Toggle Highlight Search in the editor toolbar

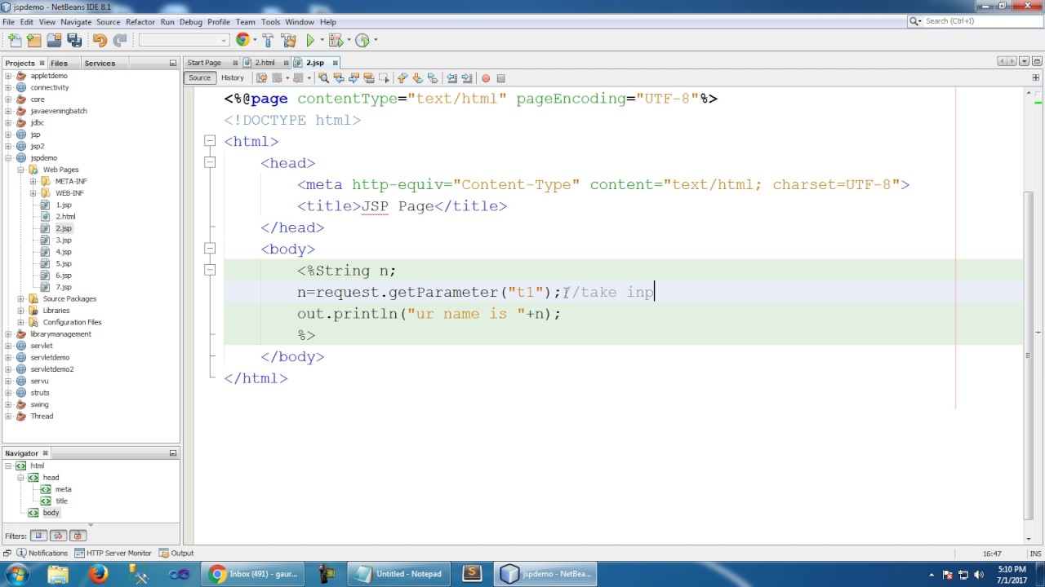[368, 78]
